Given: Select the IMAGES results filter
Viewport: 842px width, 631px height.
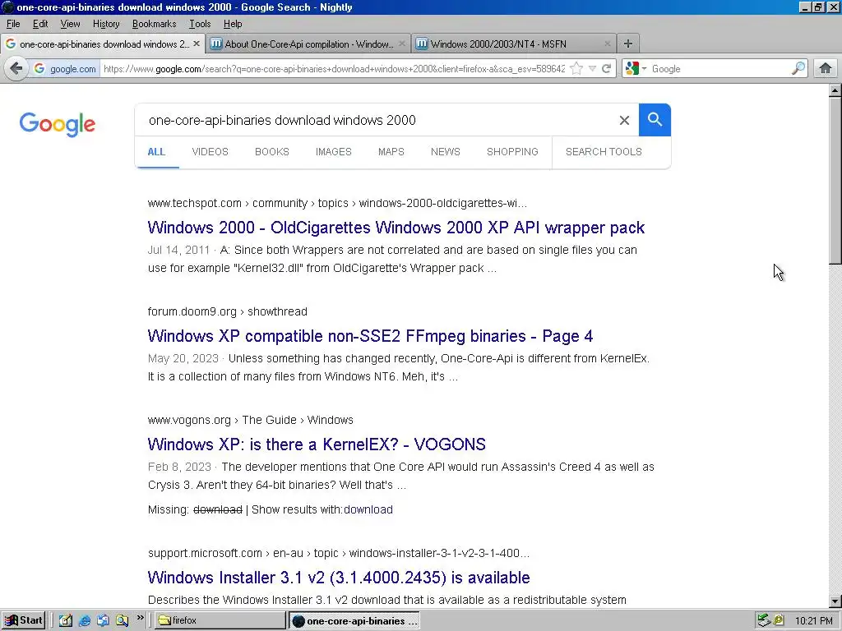Looking at the screenshot, I should pyautogui.click(x=334, y=152).
